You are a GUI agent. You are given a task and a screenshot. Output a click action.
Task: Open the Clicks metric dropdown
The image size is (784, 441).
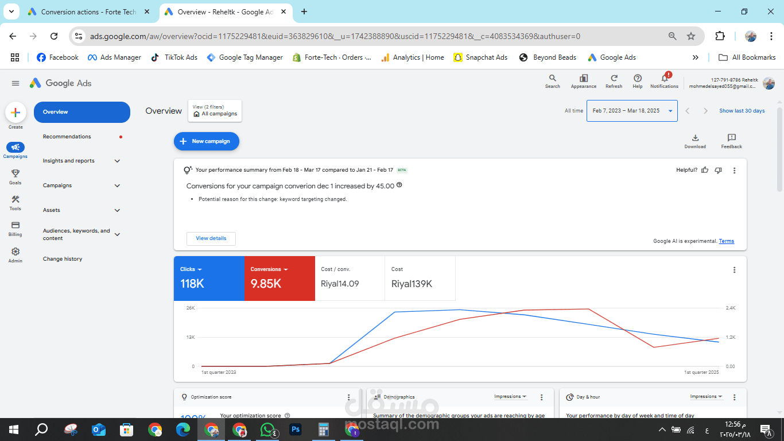tap(191, 269)
